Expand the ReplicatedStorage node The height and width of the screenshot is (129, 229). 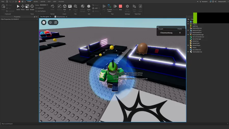(x=188, y=35)
